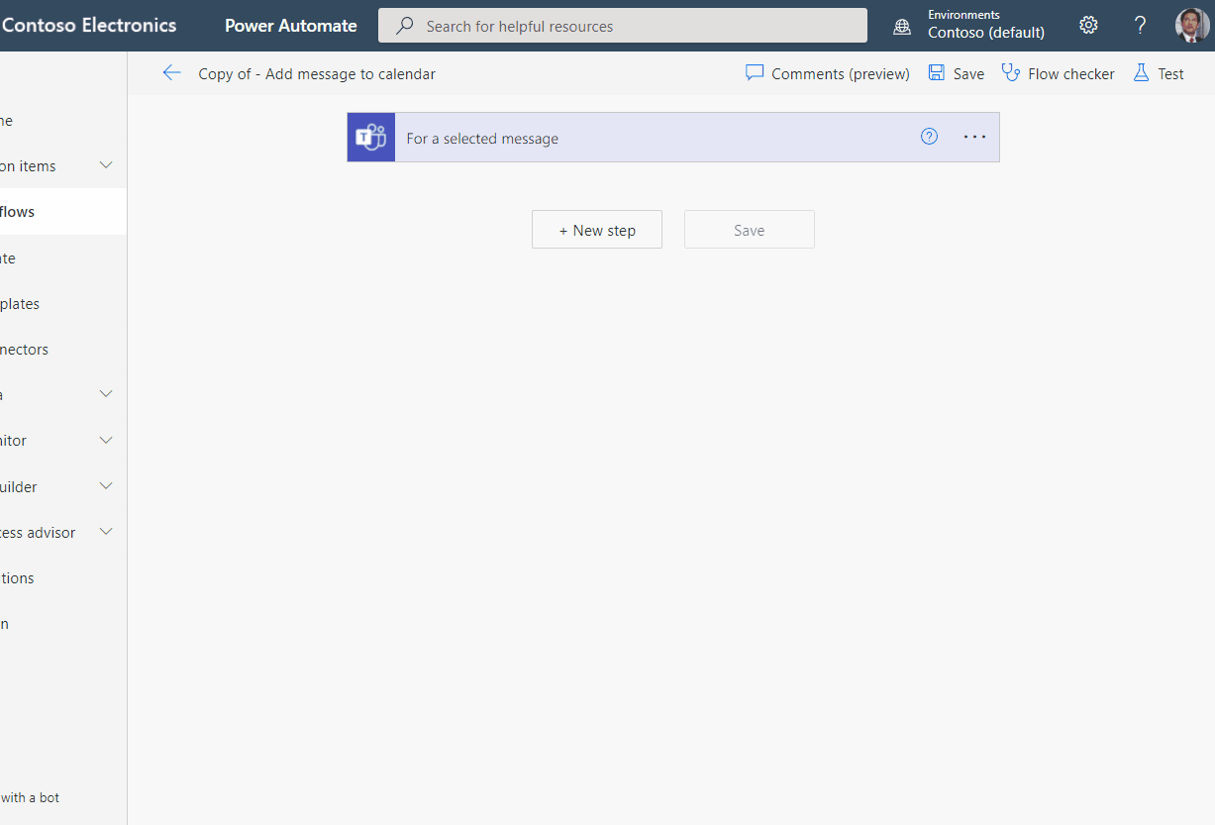Open help for the selected message trigger

coord(929,138)
